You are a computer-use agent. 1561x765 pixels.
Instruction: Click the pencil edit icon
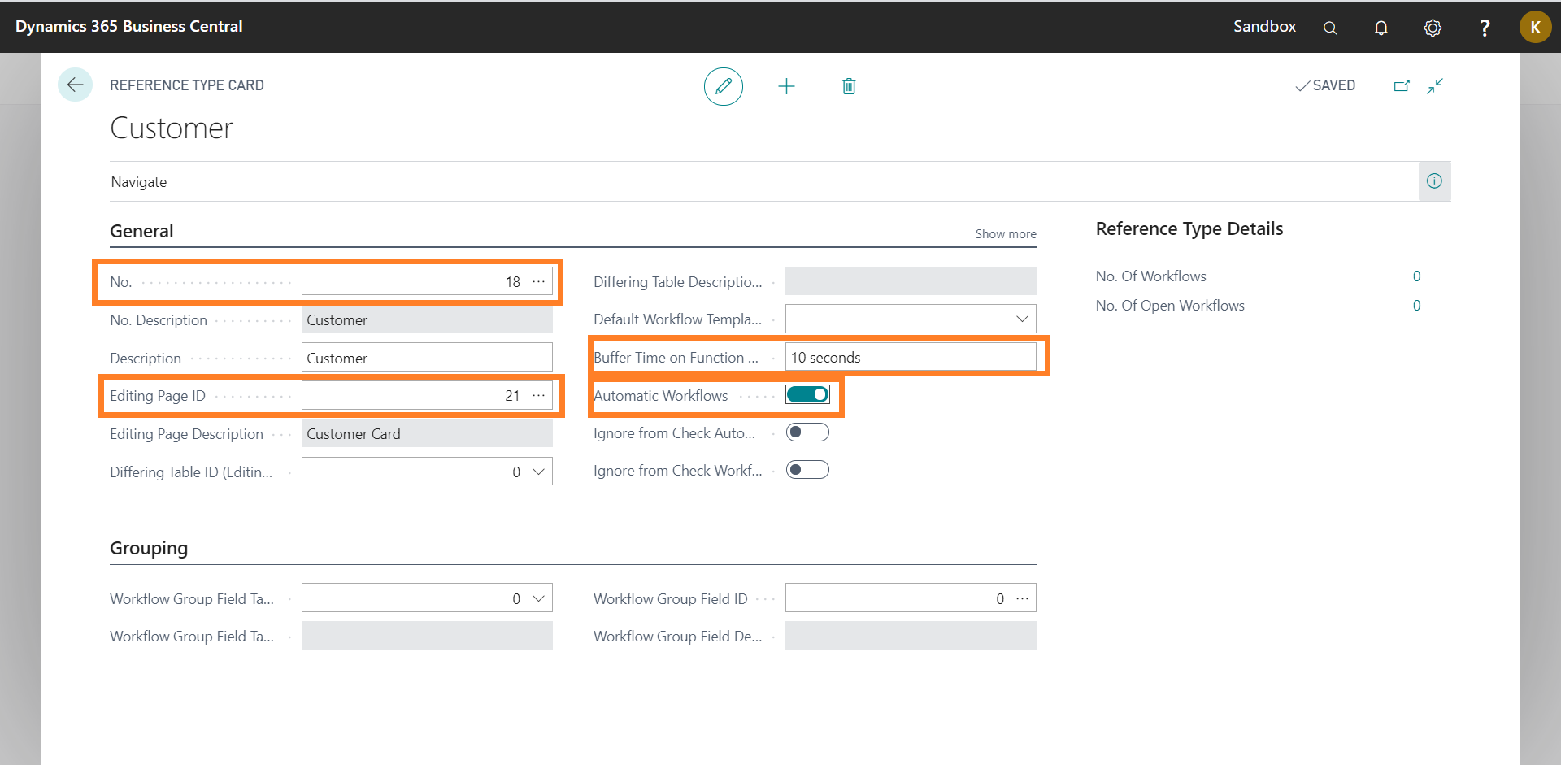point(723,86)
